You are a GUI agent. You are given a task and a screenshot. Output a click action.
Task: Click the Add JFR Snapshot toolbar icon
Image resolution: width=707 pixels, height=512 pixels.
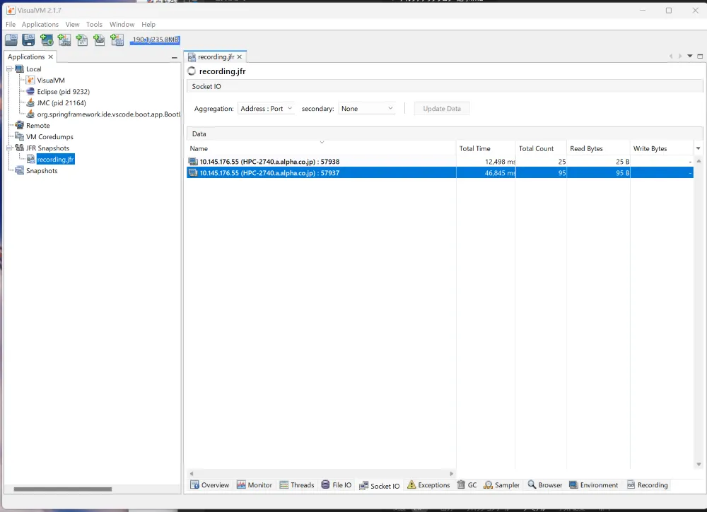point(99,40)
